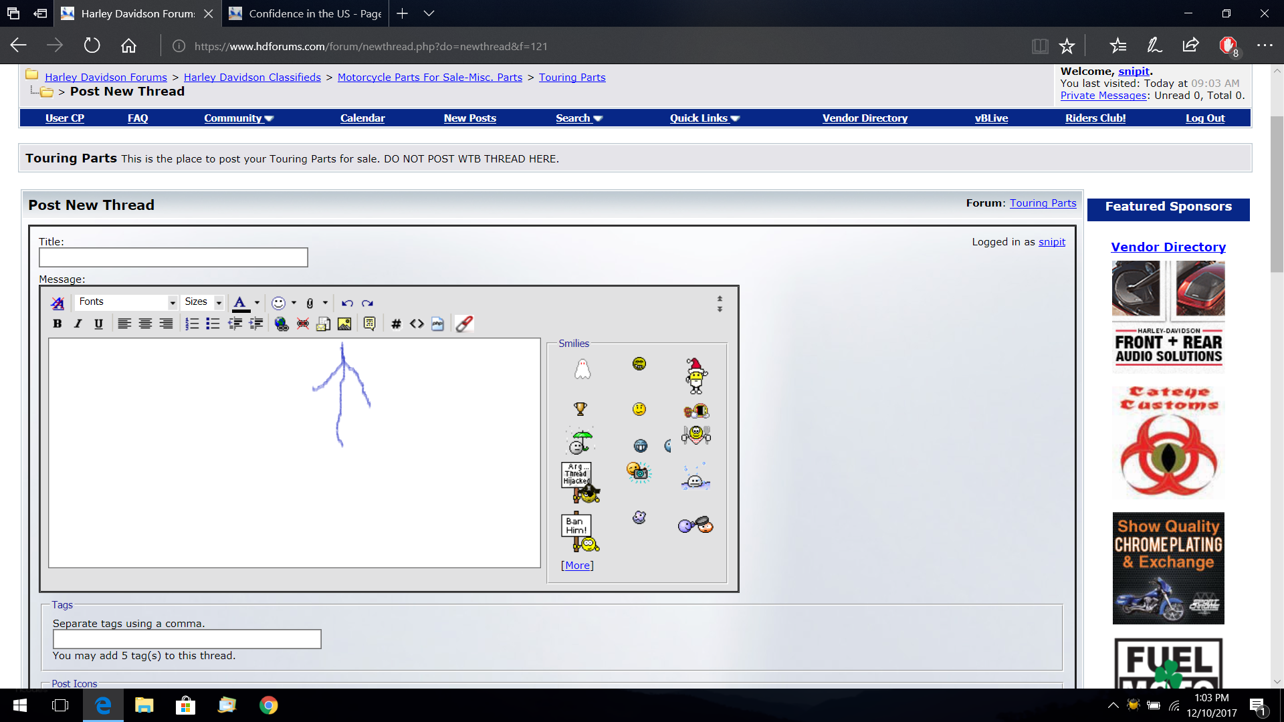Click the wrap PHP tags icon
The image size is (1284, 722).
coord(437,324)
